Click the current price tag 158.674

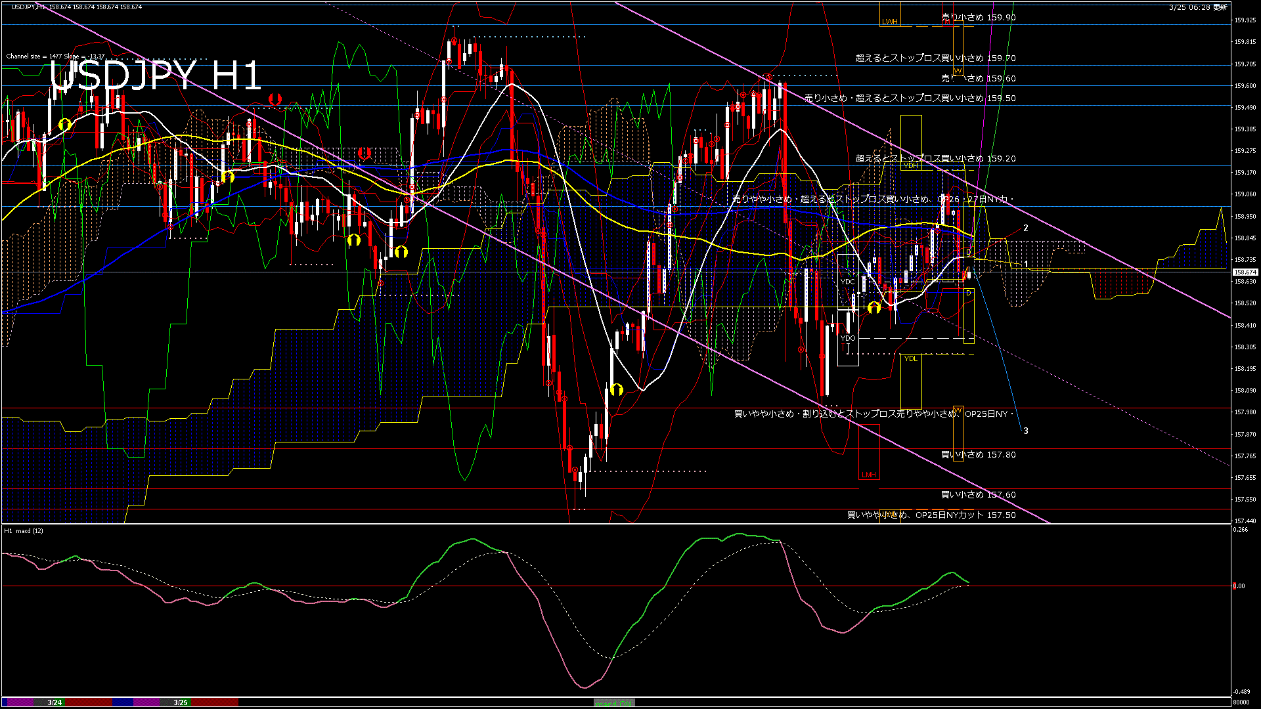pos(1245,272)
